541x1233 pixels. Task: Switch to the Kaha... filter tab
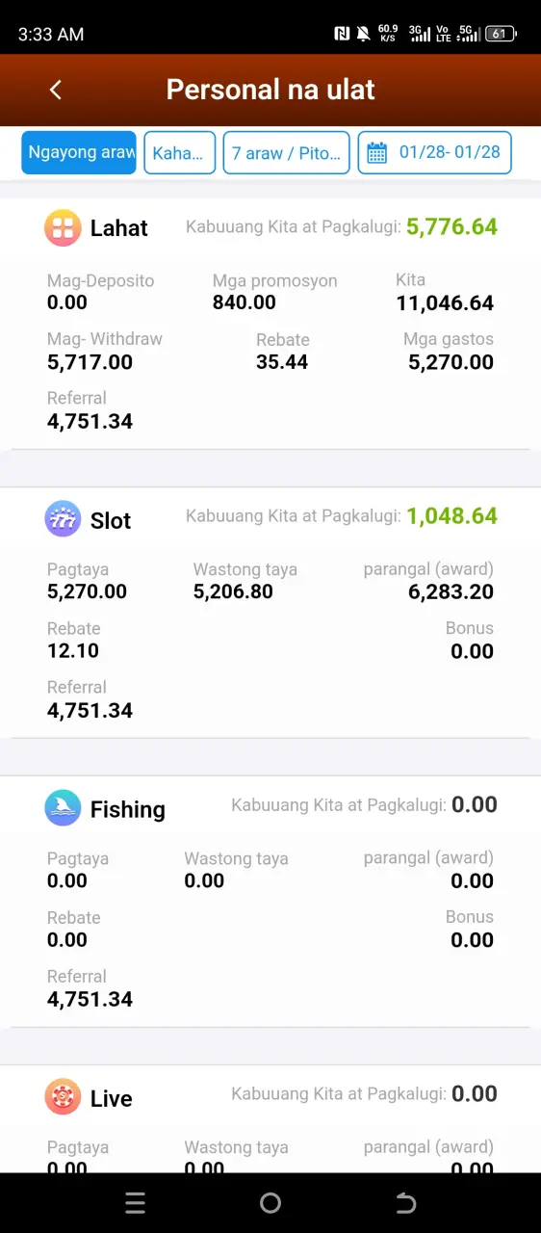[x=179, y=153]
